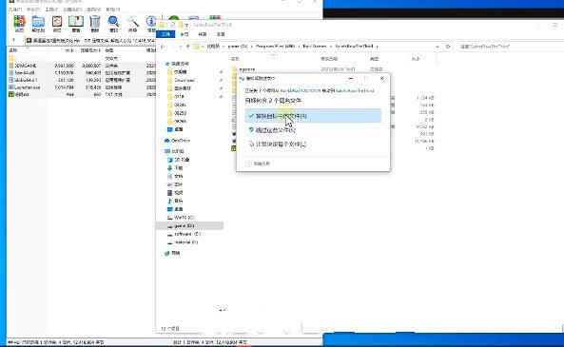
Task: Open WinRAR's Help menu
Action: click(x=113, y=10)
